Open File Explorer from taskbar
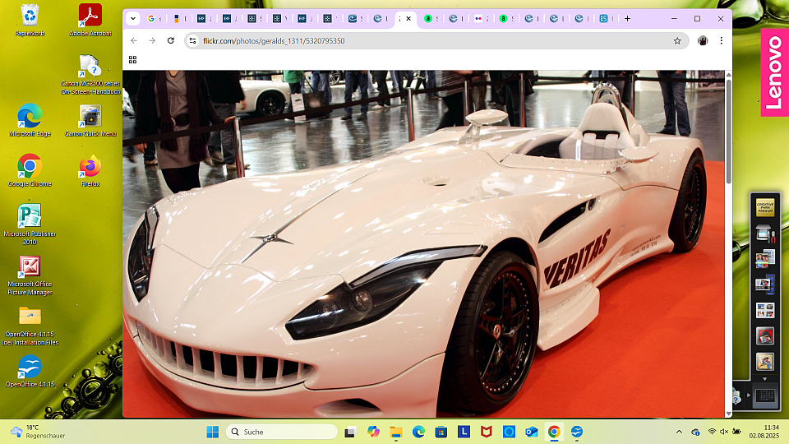The height and width of the screenshot is (444, 789). coord(396,432)
